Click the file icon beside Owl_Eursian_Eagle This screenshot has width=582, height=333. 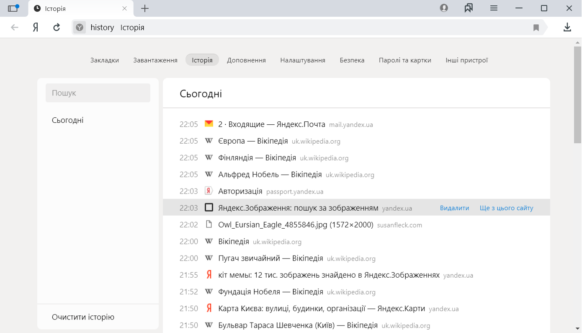pos(209,225)
